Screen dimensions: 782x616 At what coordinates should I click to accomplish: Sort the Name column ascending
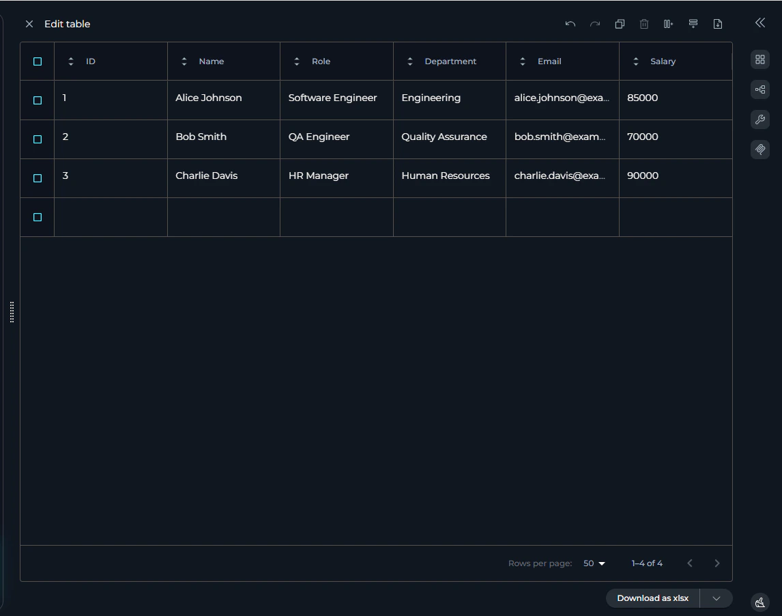(x=184, y=61)
